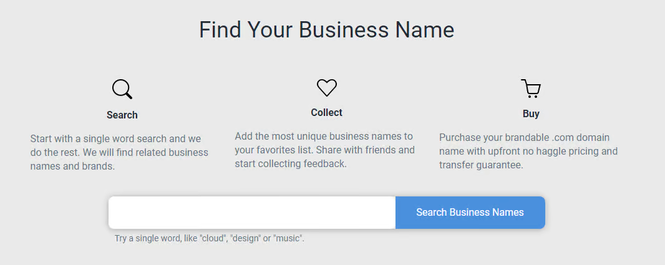Click the 'Try a single word' hint text
This screenshot has height=265, width=665.
click(210, 238)
